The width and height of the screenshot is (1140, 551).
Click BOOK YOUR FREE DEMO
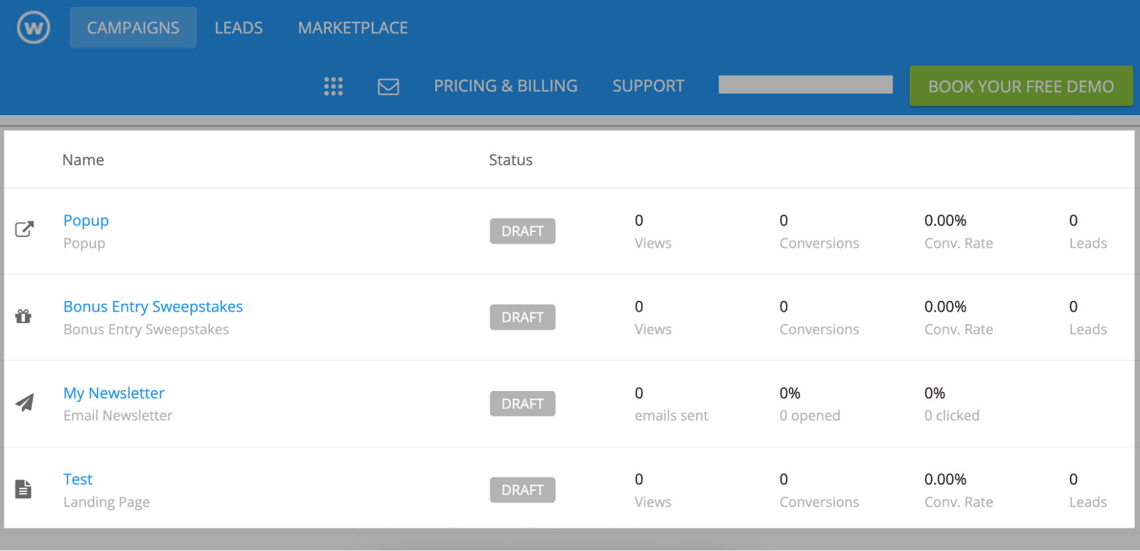point(1021,86)
